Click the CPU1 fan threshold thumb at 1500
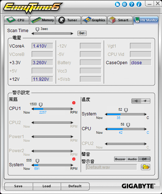This screenshot has width=162, height=194. click(41, 105)
